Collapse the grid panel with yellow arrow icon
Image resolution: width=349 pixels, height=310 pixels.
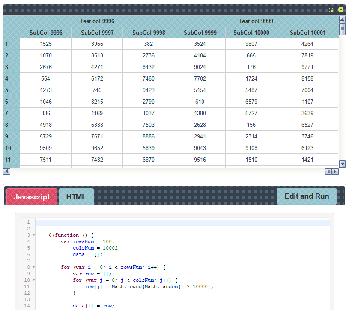click(341, 9)
